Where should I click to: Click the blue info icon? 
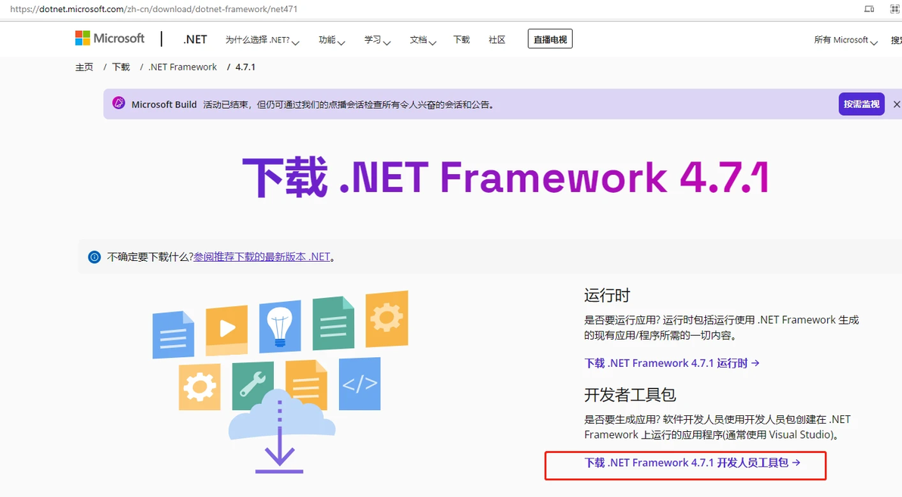coord(95,256)
